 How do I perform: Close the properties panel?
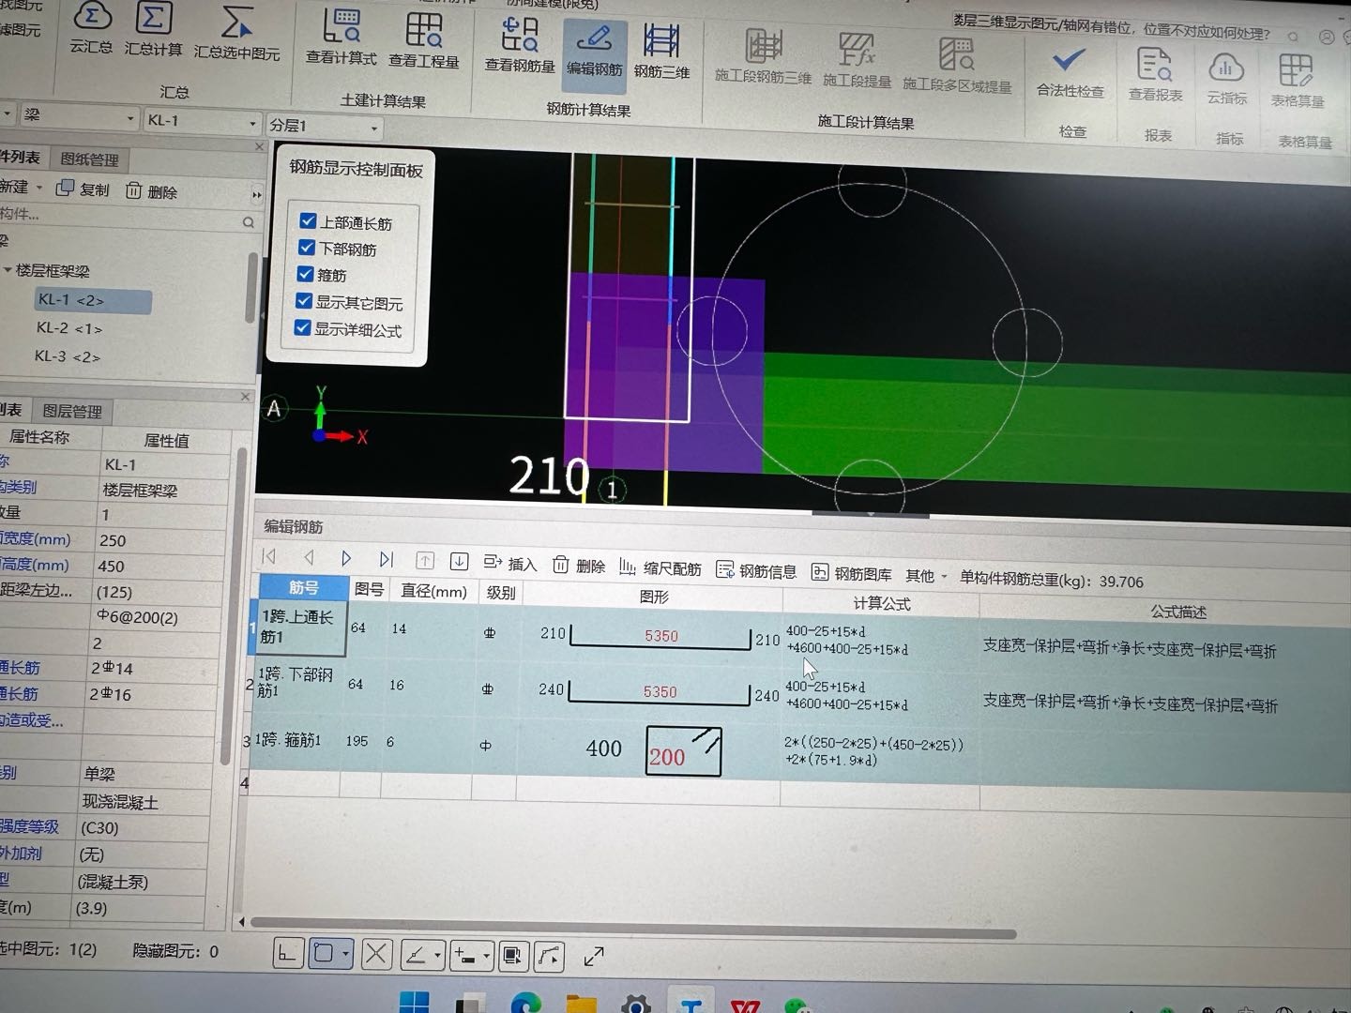click(245, 398)
